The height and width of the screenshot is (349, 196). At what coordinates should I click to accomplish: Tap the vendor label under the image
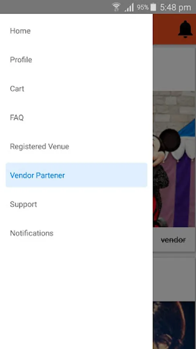coord(173,240)
